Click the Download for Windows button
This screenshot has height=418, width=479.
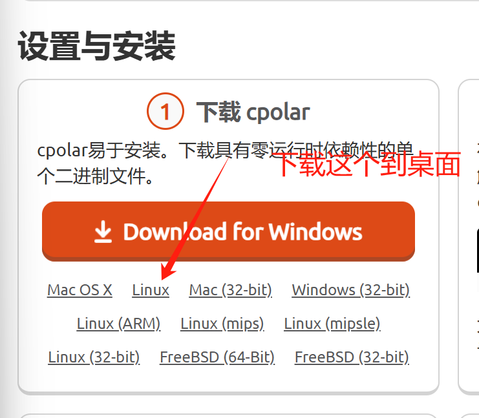228,231
